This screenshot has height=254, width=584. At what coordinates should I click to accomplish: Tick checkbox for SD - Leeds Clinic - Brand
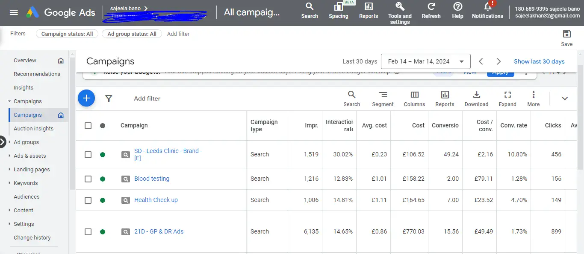88,155
